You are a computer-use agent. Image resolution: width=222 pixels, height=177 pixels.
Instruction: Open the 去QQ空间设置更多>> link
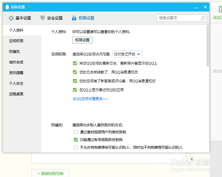90,99
